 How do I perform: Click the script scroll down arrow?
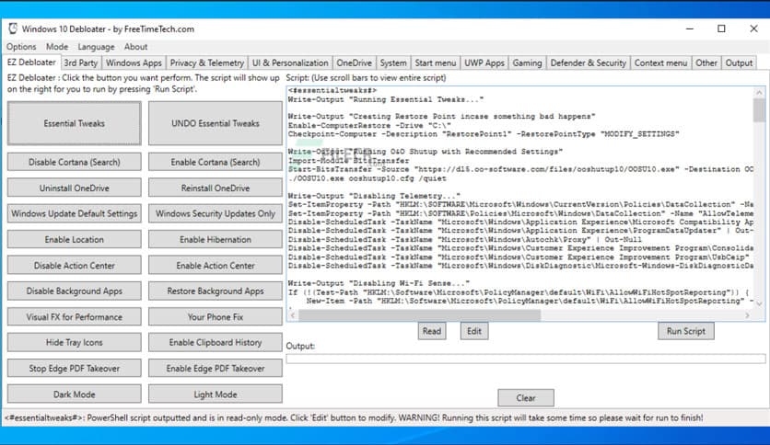[759, 303]
